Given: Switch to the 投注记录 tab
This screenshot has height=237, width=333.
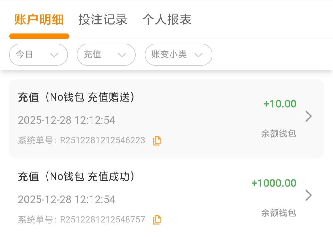Looking at the screenshot, I should pyautogui.click(x=103, y=19).
